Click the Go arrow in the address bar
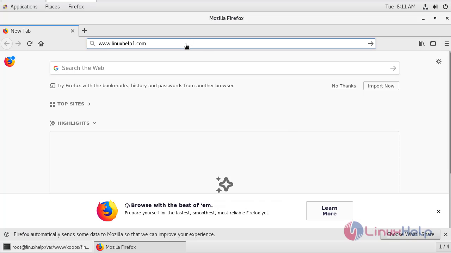Image resolution: width=451 pixels, height=253 pixels. (x=371, y=44)
